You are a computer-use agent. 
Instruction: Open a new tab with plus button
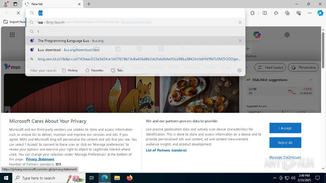89,4
